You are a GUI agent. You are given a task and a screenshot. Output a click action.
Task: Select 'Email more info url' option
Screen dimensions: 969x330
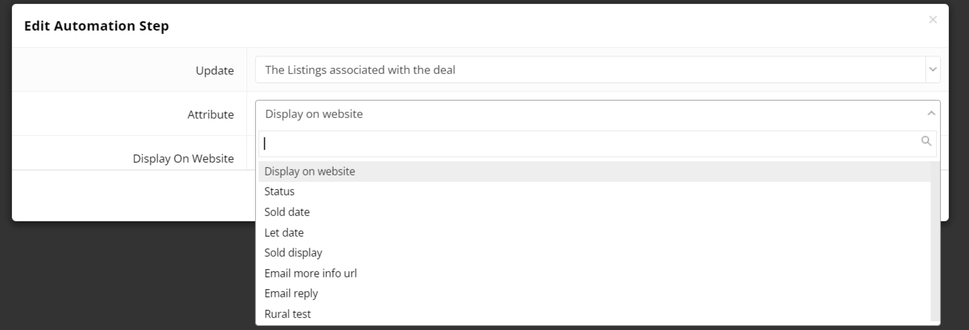coord(310,273)
